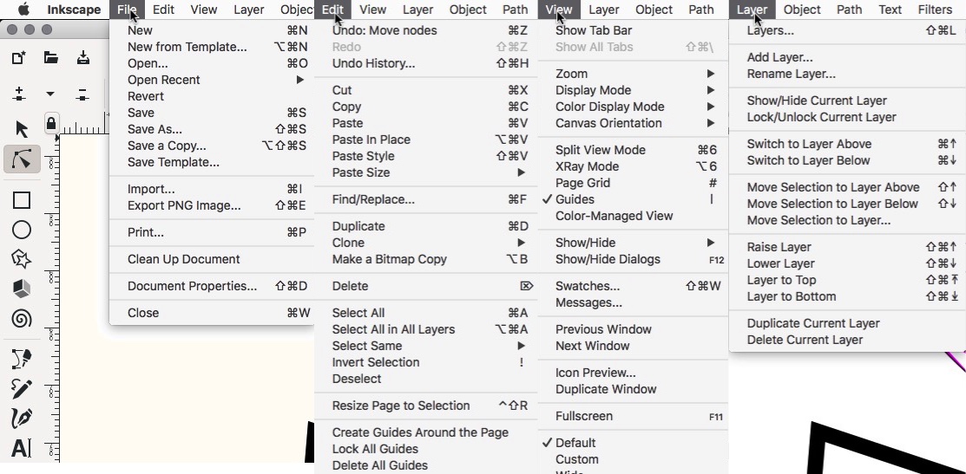Viewport: 966px width, 474px height.
Task: Enable Split View Mode
Action: click(633, 149)
